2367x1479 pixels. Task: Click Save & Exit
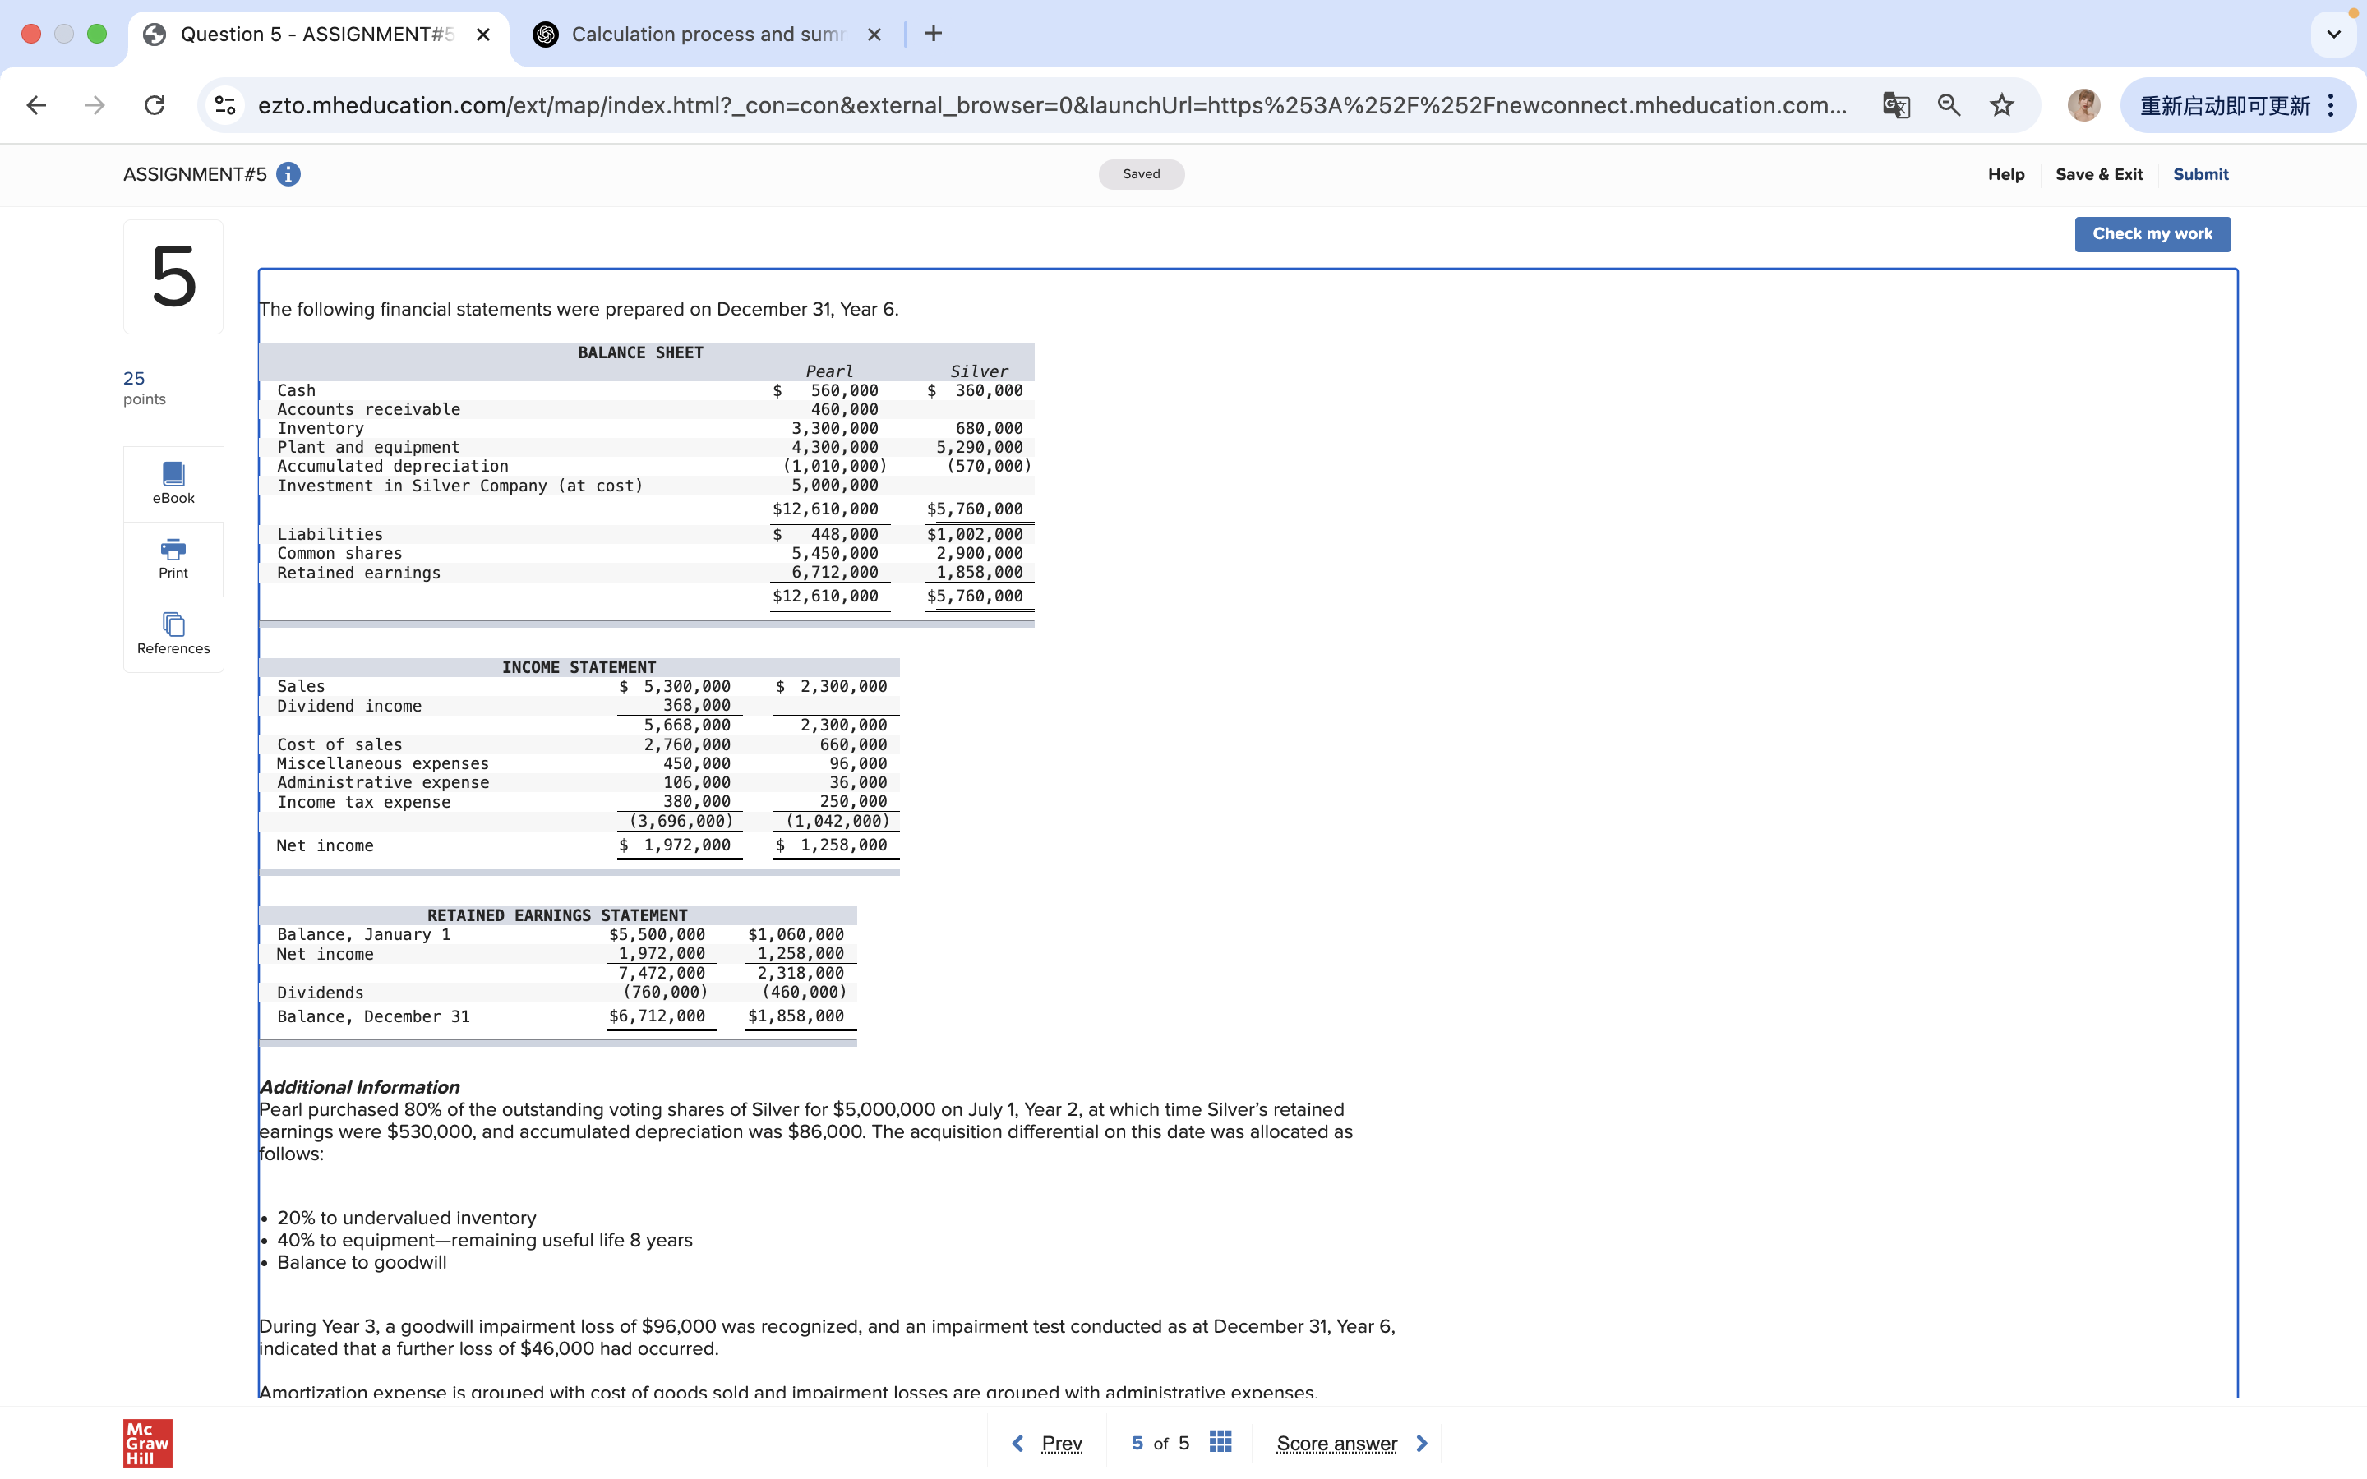[2098, 174]
